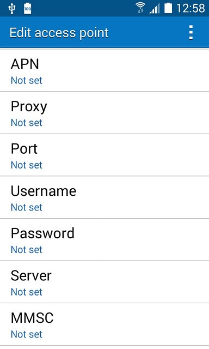Tap the 12:58 clock in status bar
Screen dimensions: 209x349
(190, 8)
